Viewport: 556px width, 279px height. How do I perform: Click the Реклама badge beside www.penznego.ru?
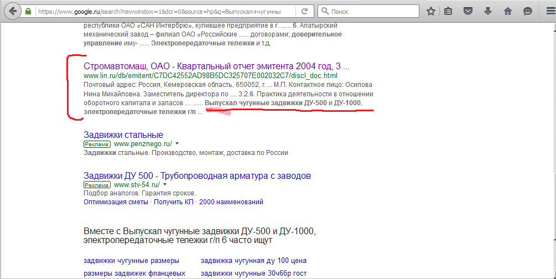pos(97,144)
